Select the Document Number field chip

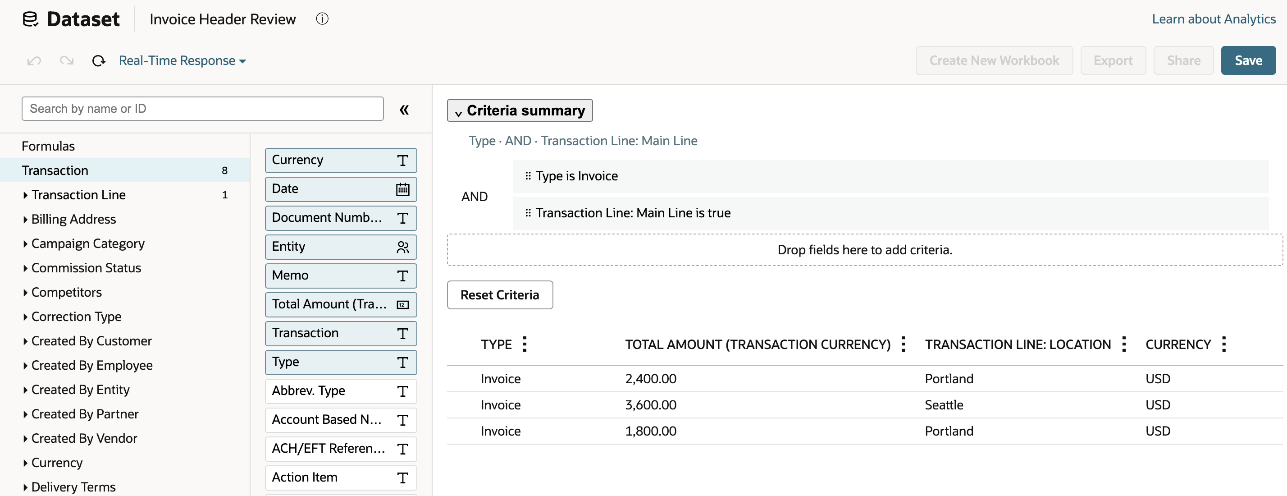pyautogui.click(x=341, y=218)
